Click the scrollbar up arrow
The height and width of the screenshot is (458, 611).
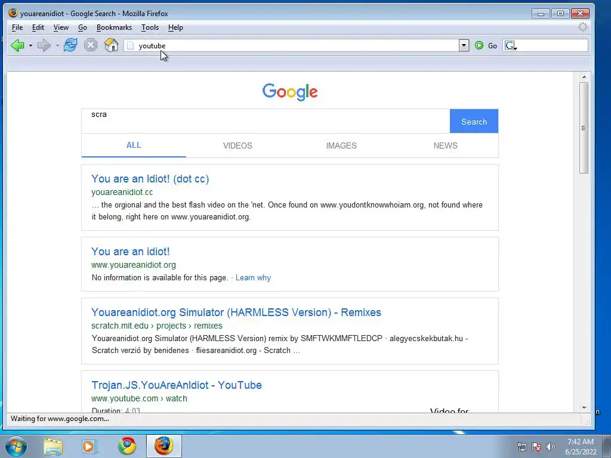point(584,77)
